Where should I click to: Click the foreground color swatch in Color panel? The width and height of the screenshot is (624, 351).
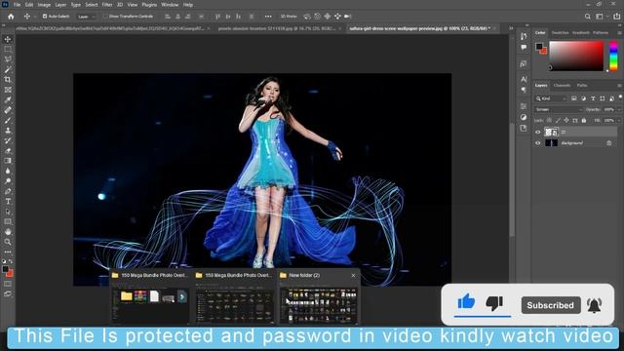539,46
